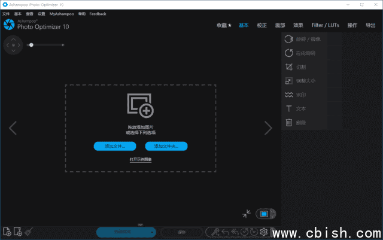Expand the auto-optimize button dropdown arrow
383x240 pixels.
[x=152, y=232]
